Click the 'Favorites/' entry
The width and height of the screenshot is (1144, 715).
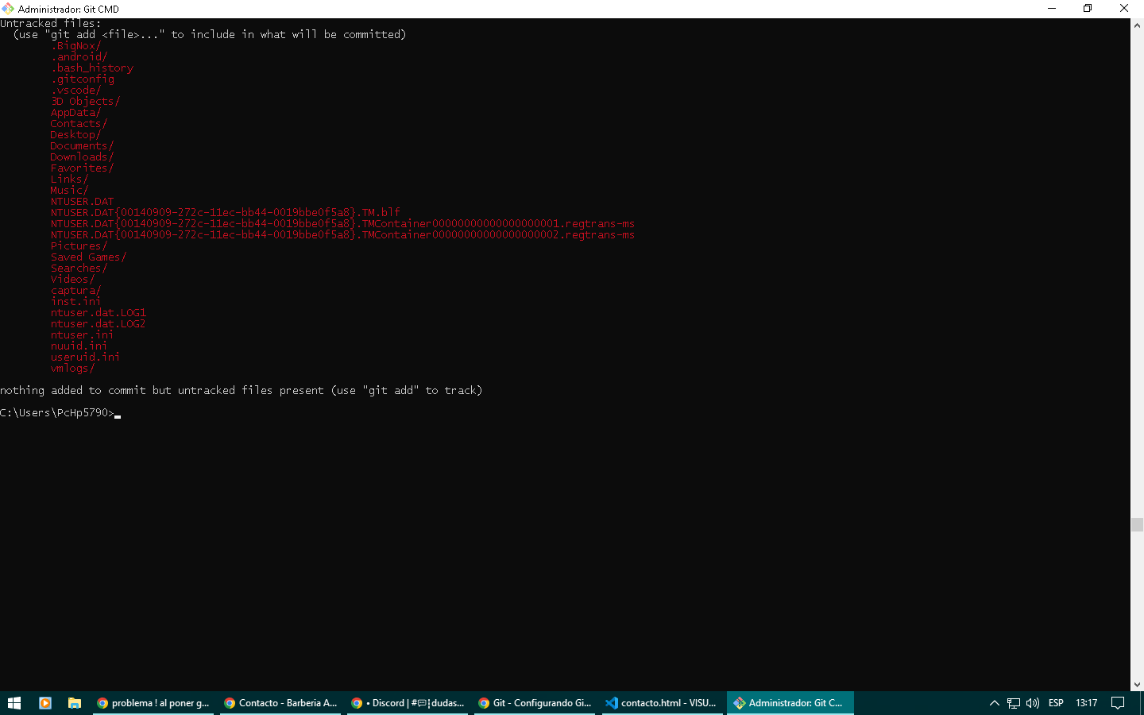[82, 168]
